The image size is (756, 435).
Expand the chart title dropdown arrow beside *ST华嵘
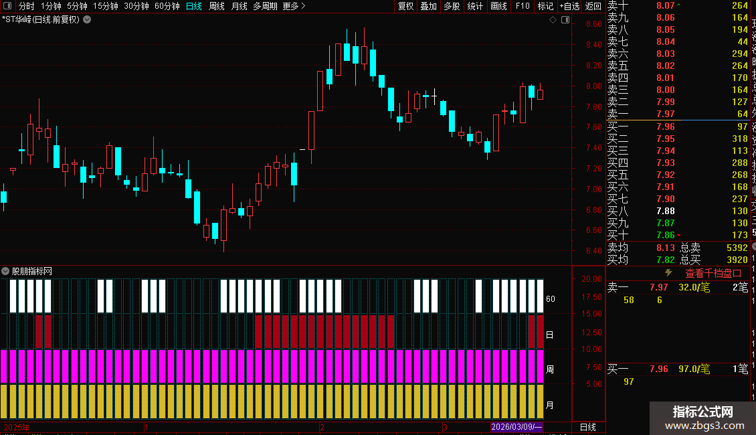coord(87,20)
